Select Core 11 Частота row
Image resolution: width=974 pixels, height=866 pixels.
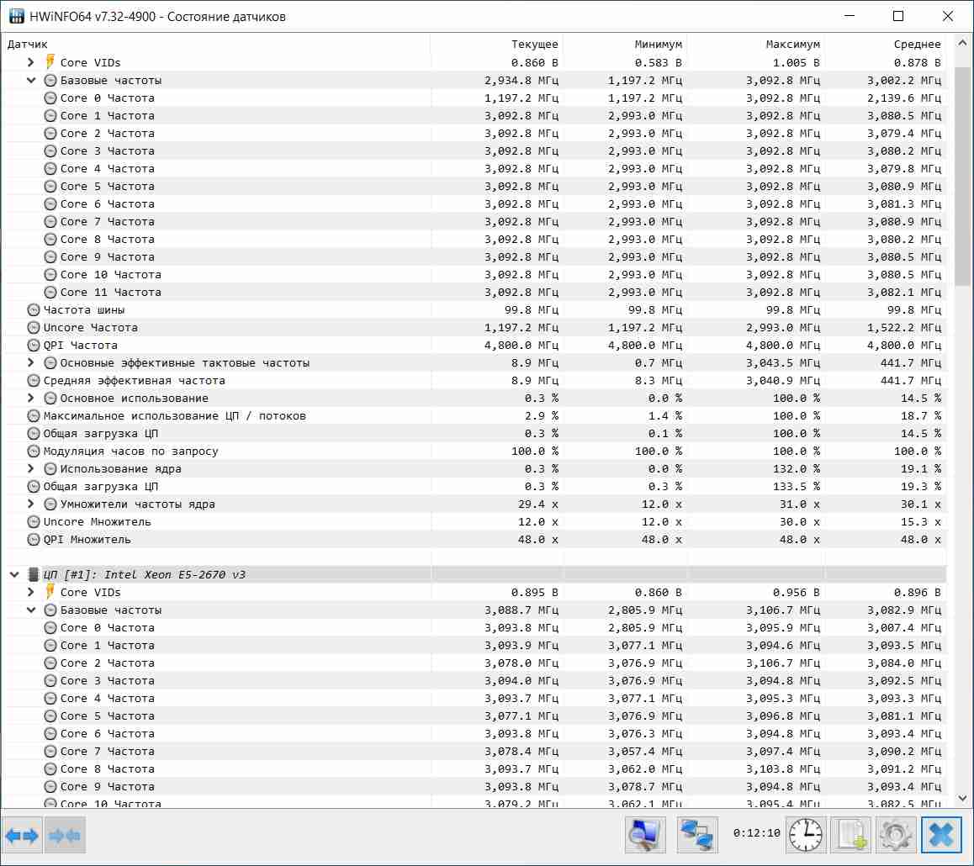(x=474, y=292)
